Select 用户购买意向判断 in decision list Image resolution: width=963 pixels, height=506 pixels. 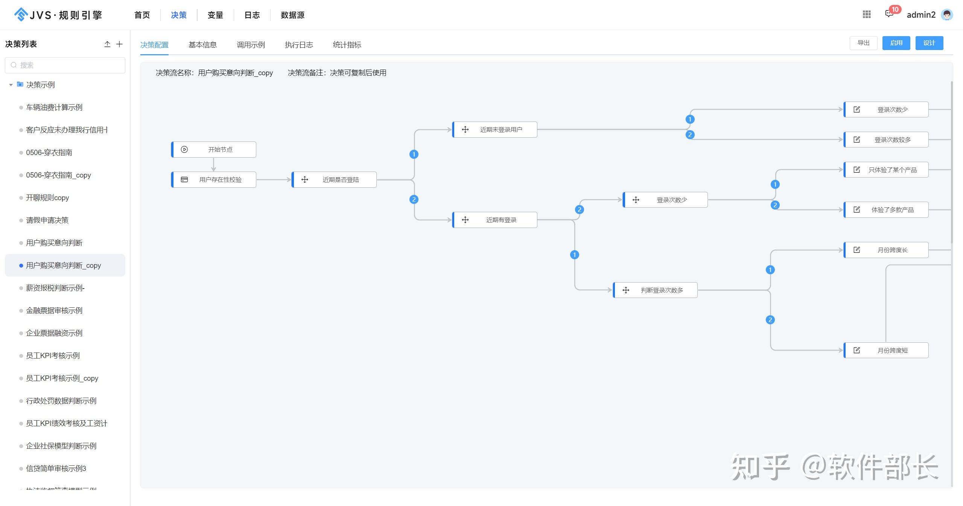54,243
